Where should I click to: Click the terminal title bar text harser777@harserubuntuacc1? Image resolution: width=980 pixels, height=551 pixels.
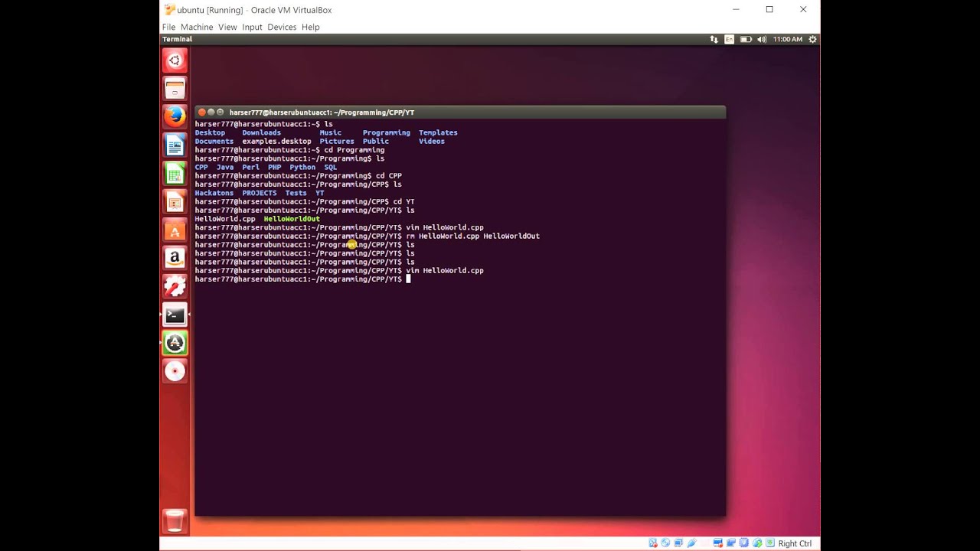click(279, 112)
